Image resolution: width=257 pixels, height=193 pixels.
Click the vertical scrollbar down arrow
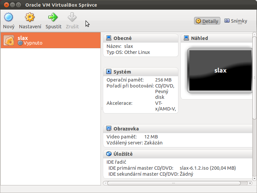click(x=254, y=179)
